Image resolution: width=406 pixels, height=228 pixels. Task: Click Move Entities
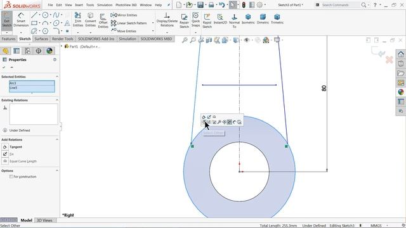(x=124, y=31)
